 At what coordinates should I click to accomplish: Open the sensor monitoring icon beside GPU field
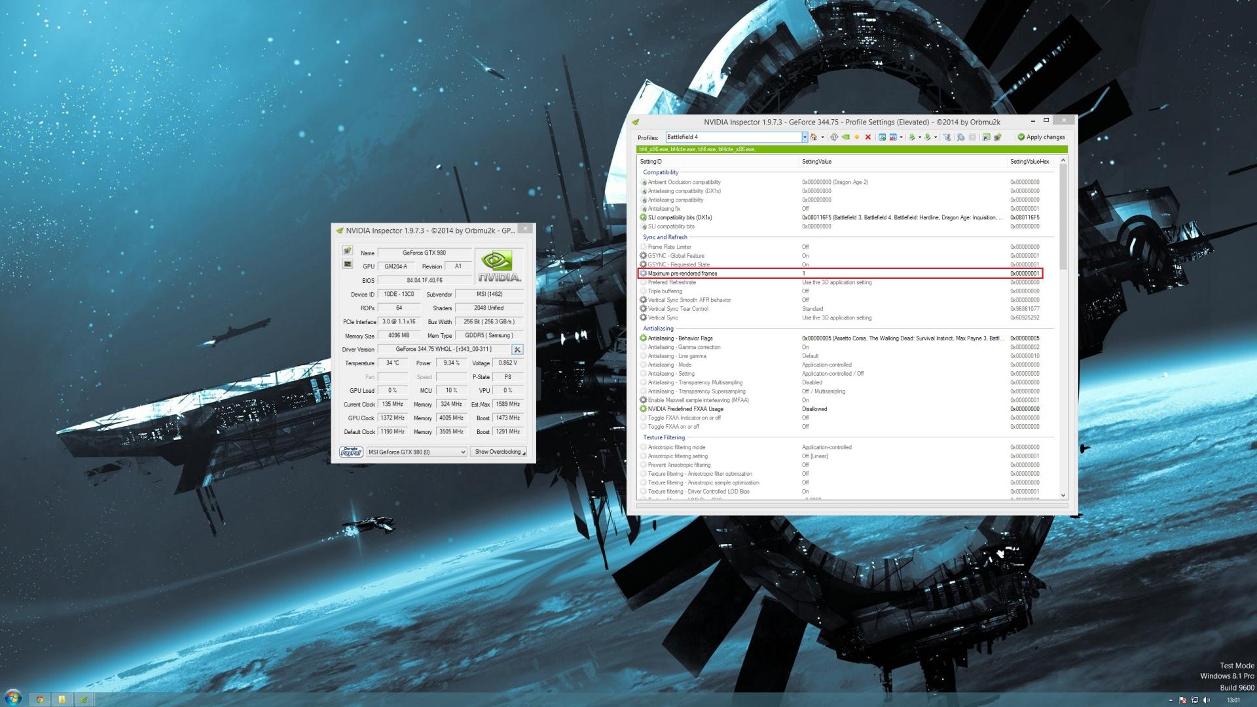(x=347, y=264)
